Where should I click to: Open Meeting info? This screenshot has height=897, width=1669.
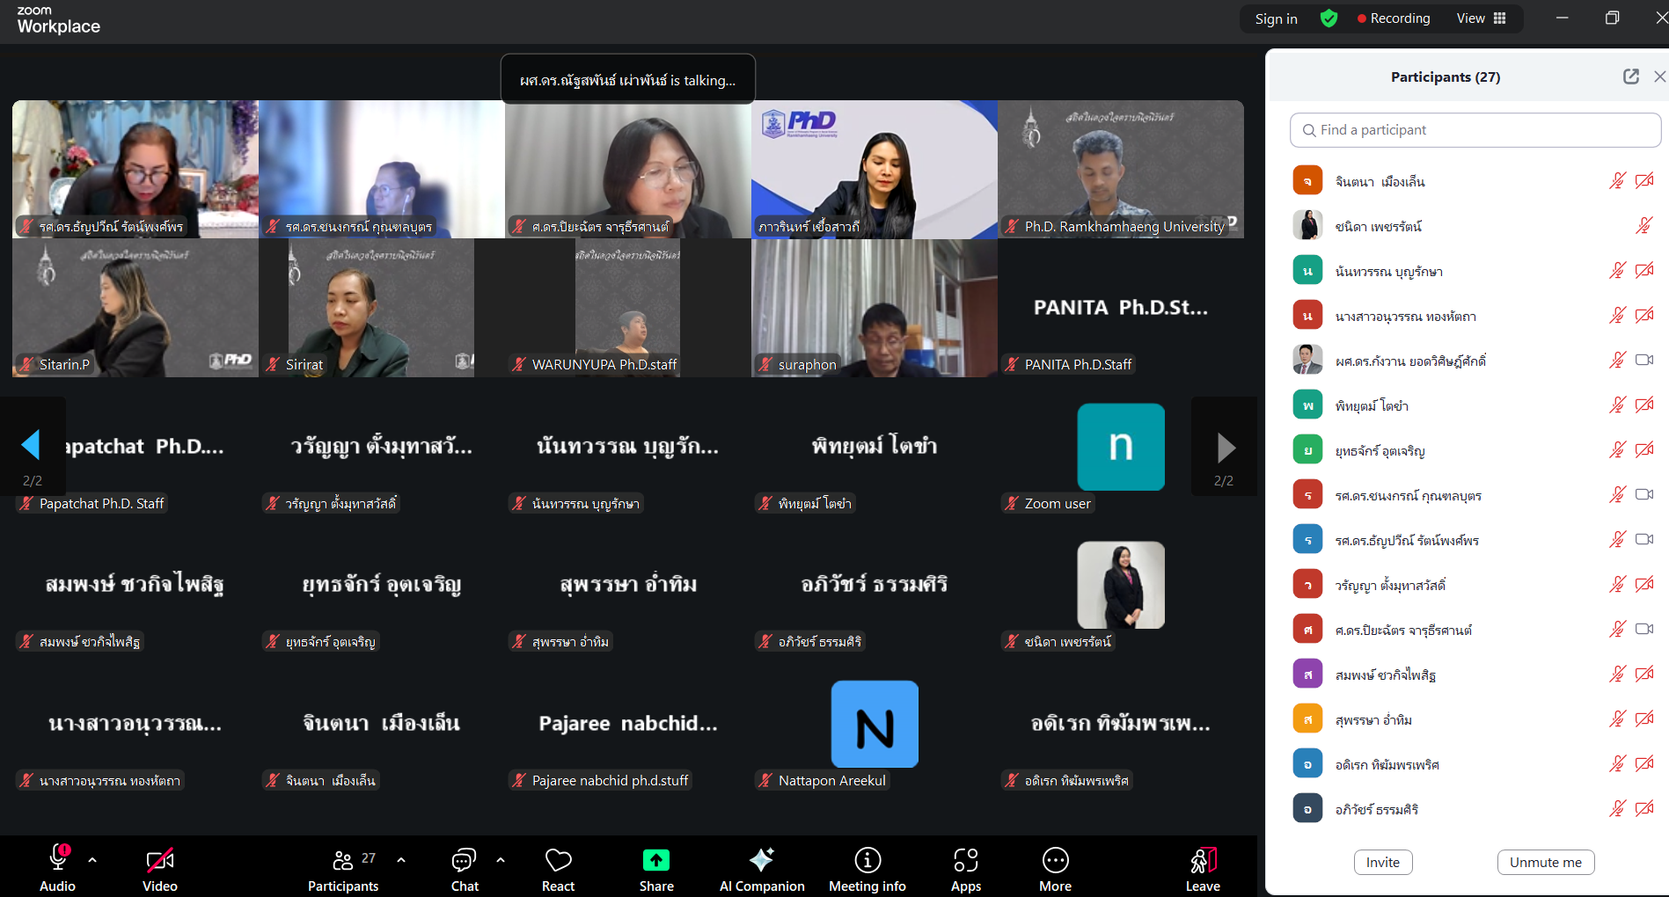867,861
